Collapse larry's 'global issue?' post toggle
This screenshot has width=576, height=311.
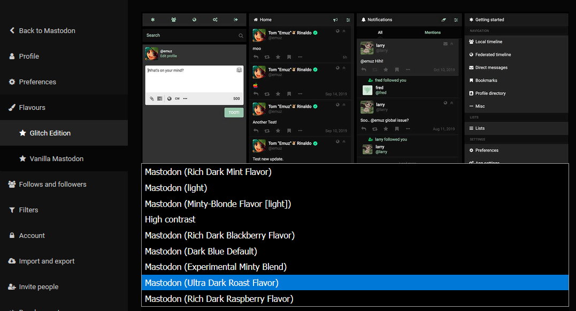pos(452,103)
